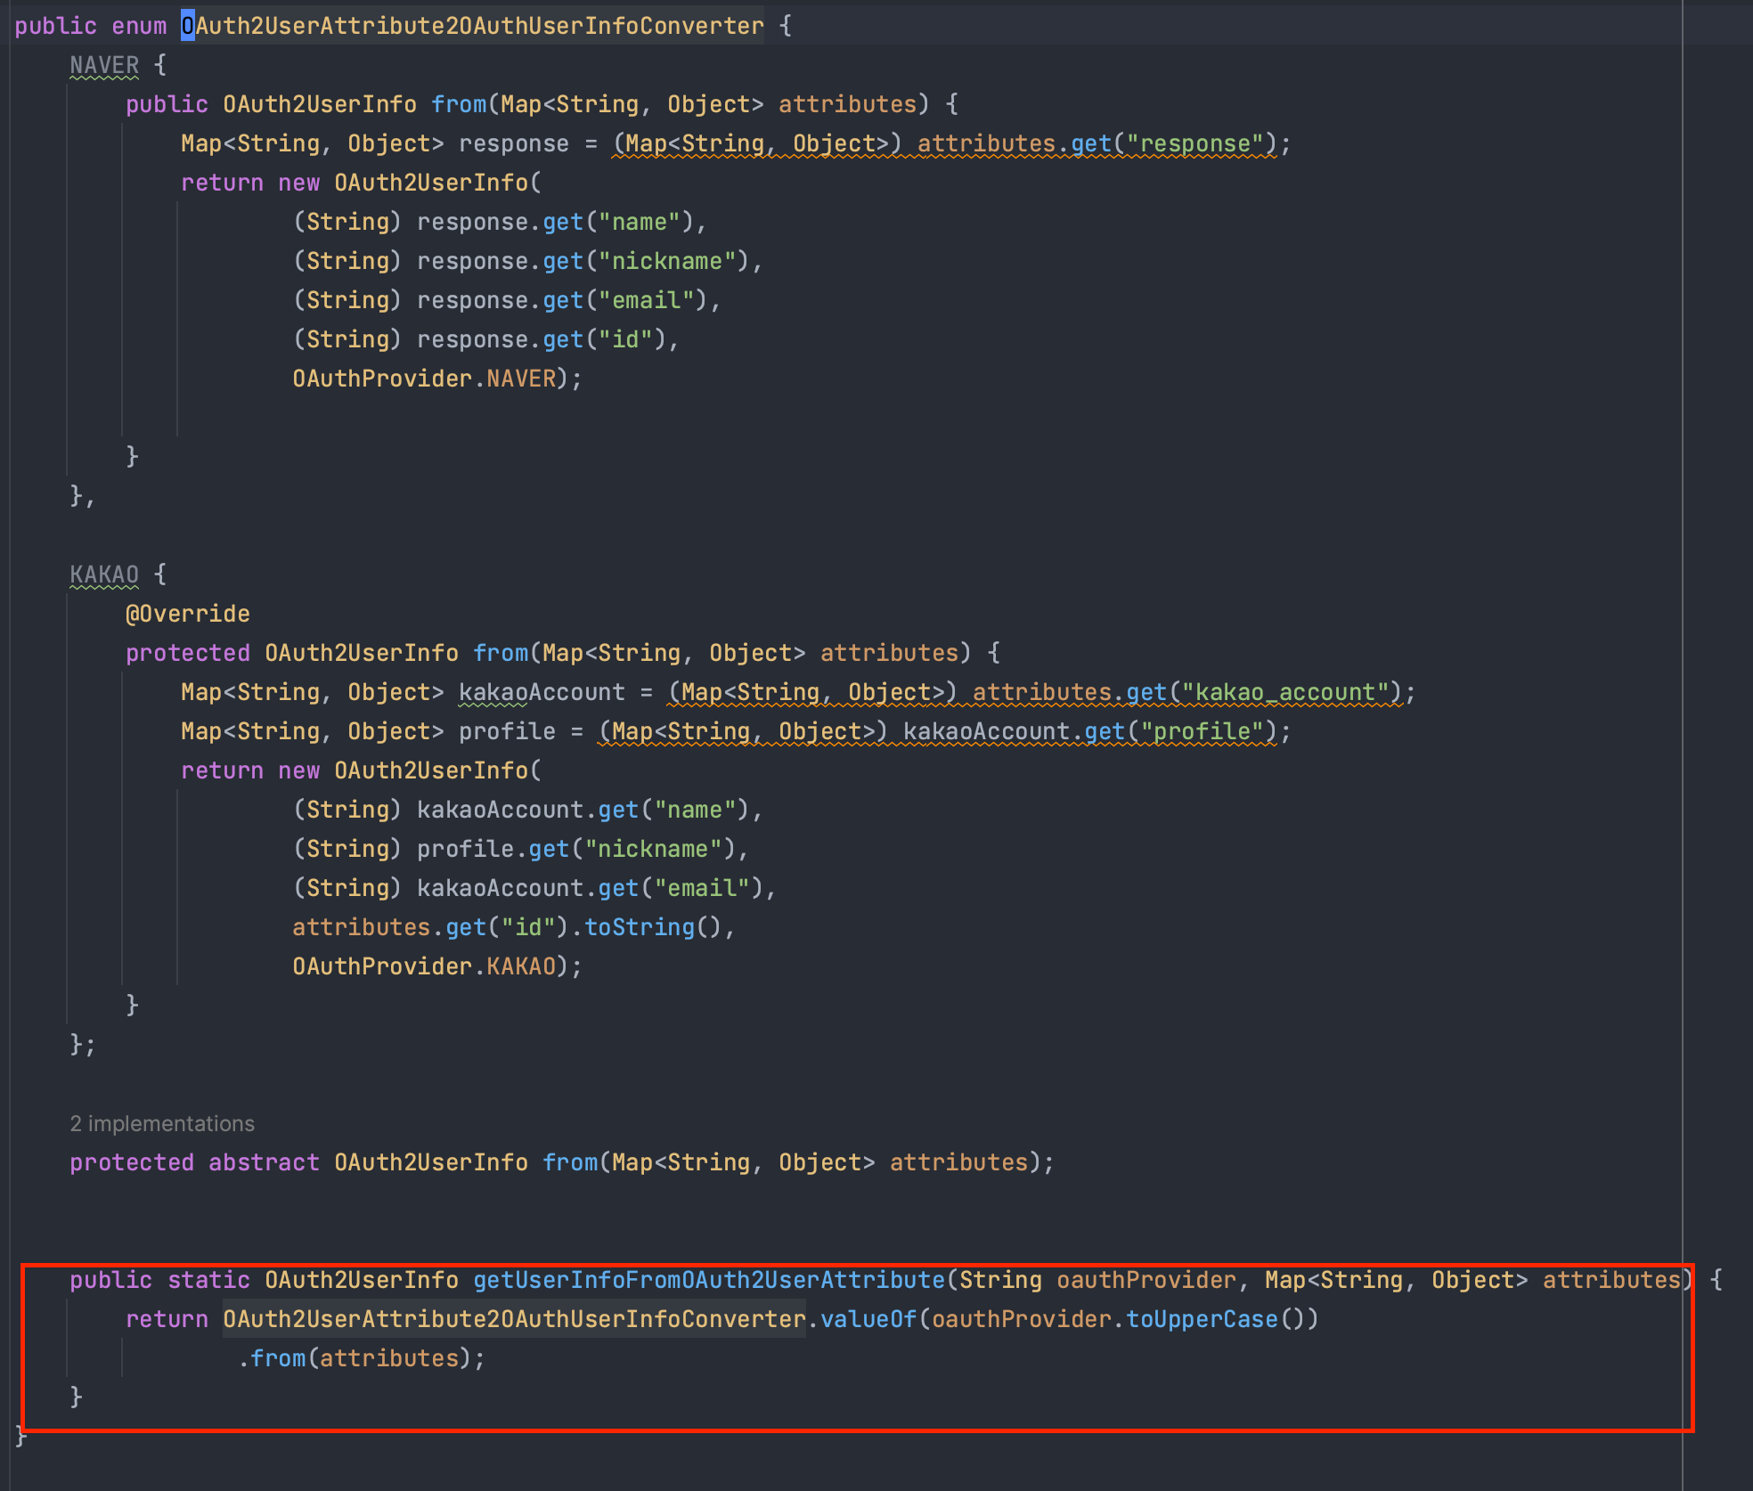Click the underlined kakaoAccount variable declaration
The height and width of the screenshot is (1491, 1753).
[542, 692]
